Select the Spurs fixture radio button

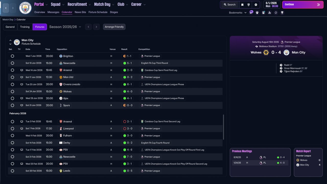coord(12,105)
